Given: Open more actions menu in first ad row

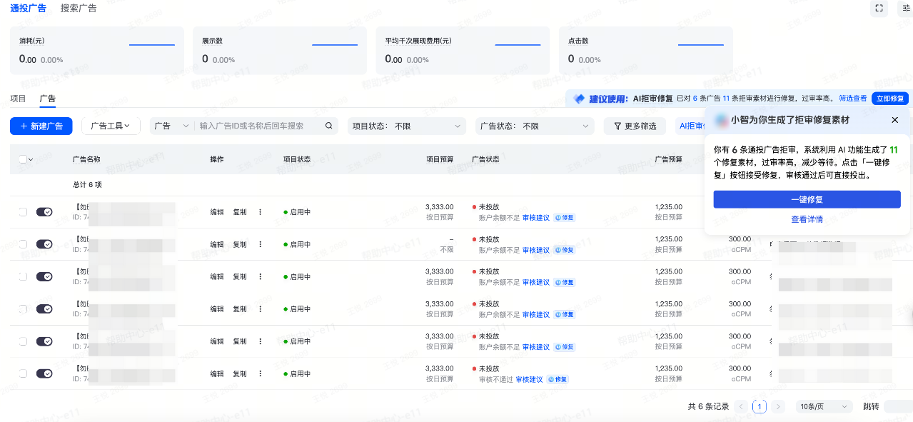Looking at the screenshot, I should tap(260, 212).
